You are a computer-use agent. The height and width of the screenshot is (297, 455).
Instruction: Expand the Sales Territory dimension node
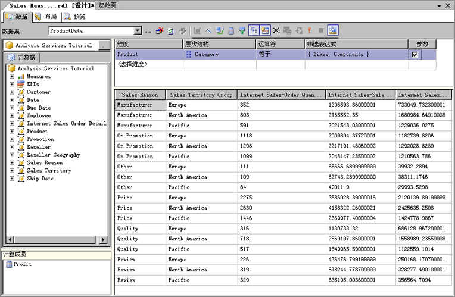click(x=12, y=171)
